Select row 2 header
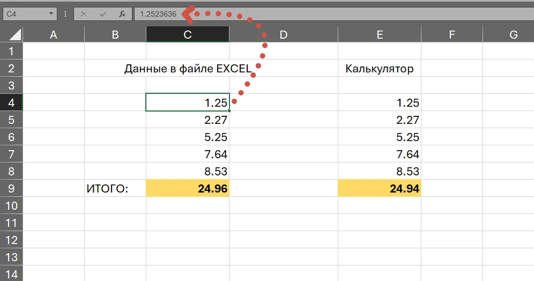The width and height of the screenshot is (534, 281). tap(11, 68)
